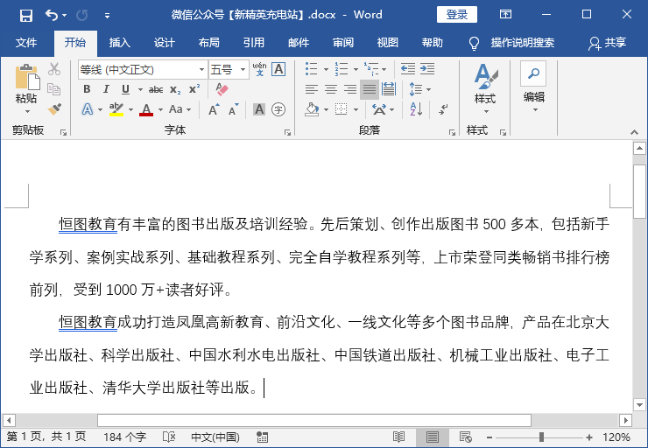Center align text
The width and height of the screenshot is (648, 448).
[331, 89]
